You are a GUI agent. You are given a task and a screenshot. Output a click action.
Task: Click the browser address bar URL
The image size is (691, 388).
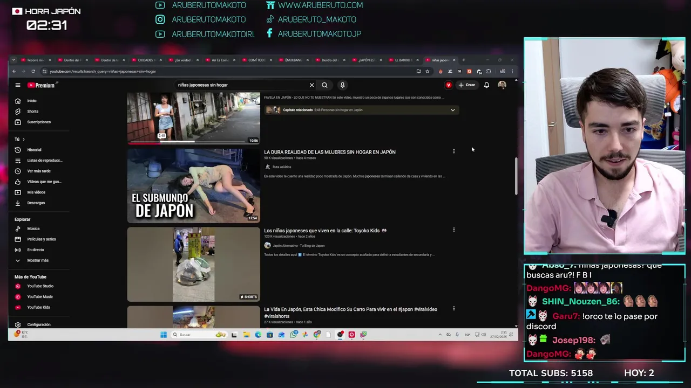pos(103,71)
